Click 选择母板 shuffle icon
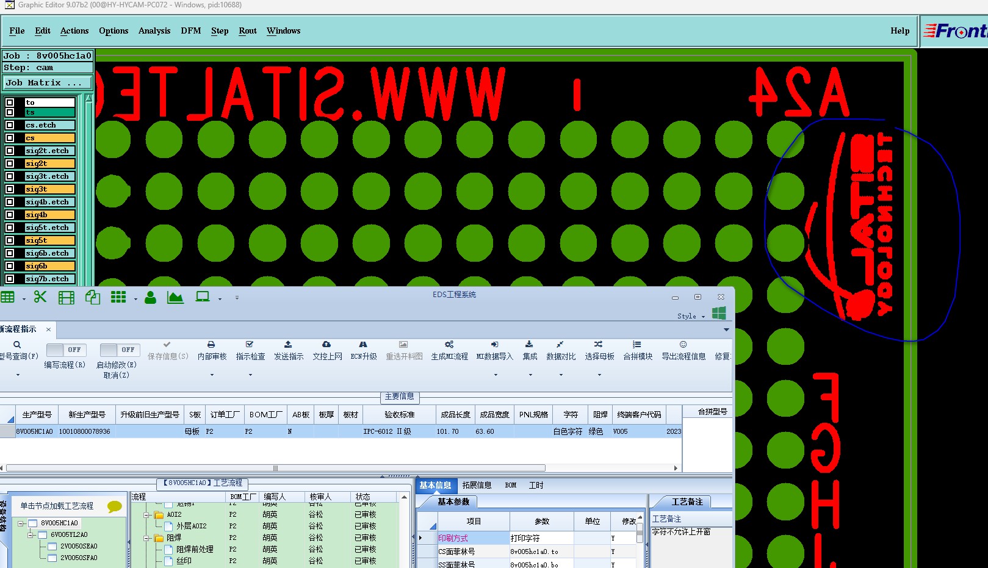The height and width of the screenshot is (568, 988). tap(599, 345)
